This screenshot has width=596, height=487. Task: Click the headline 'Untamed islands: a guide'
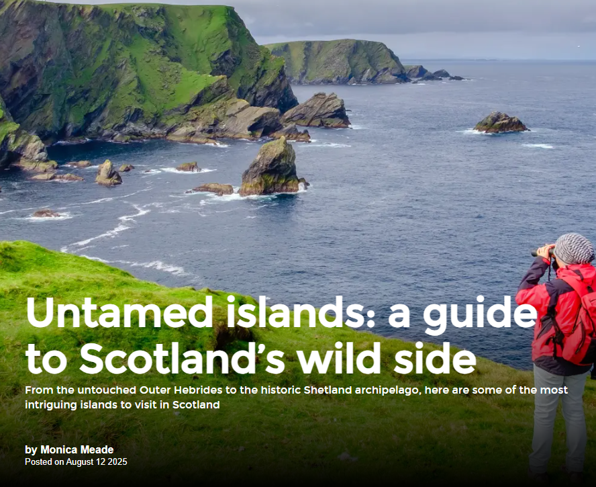click(281, 314)
